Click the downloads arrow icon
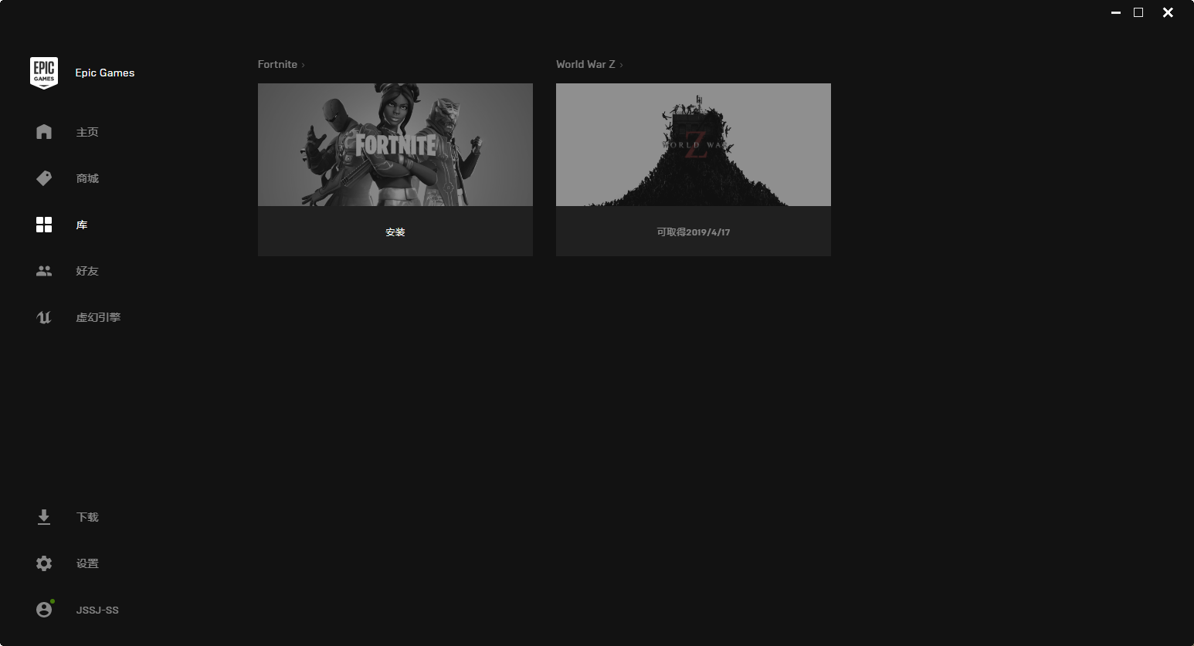The height and width of the screenshot is (646, 1194). (x=44, y=517)
